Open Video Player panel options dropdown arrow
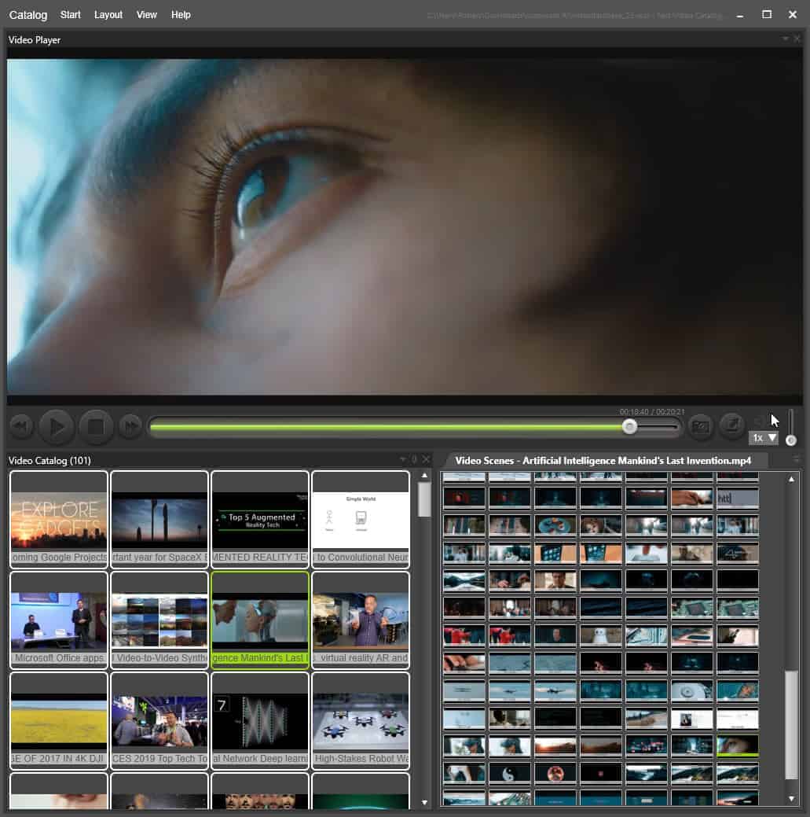The image size is (810, 817). (785, 39)
